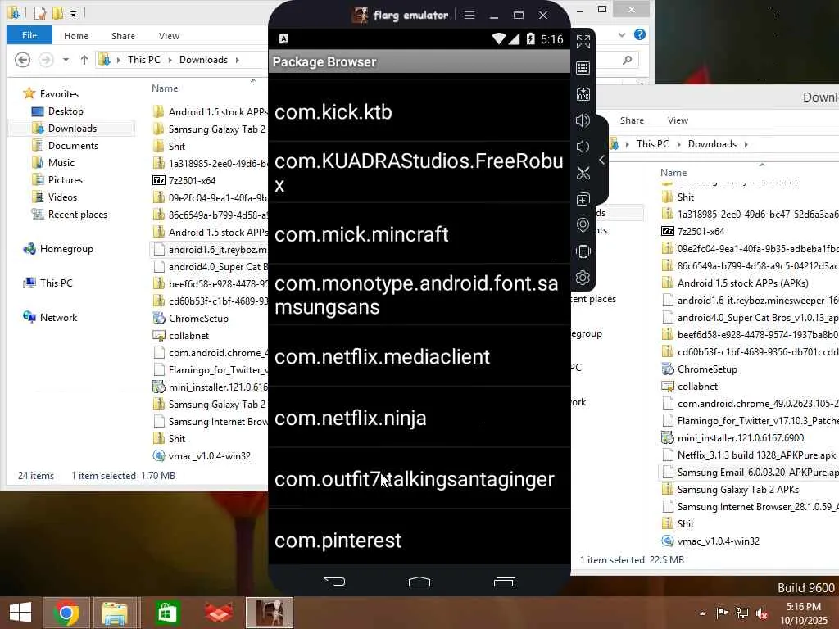Open Home tab in left Explorer window
The width and height of the screenshot is (839, 629).
coord(76,36)
